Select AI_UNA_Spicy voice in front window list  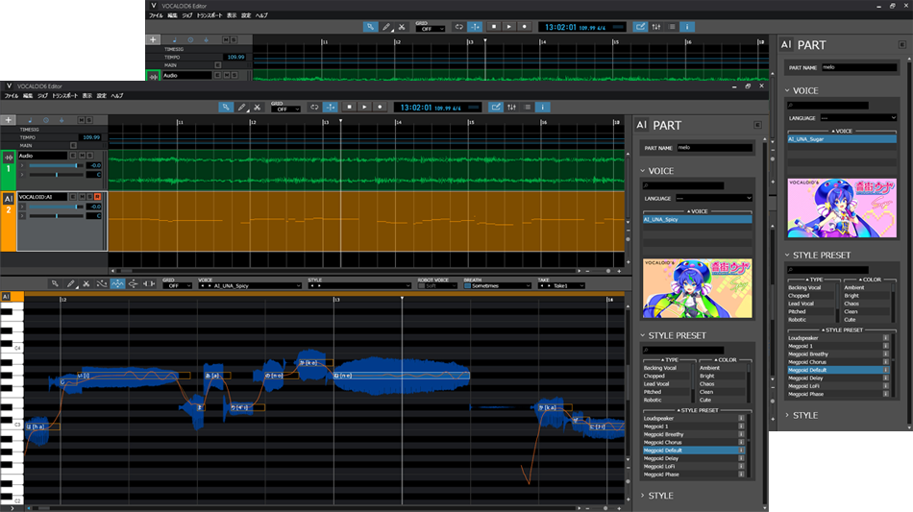pyautogui.click(x=697, y=219)
